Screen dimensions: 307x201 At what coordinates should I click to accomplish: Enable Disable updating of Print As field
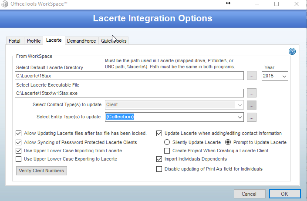(x=159, y=169)
